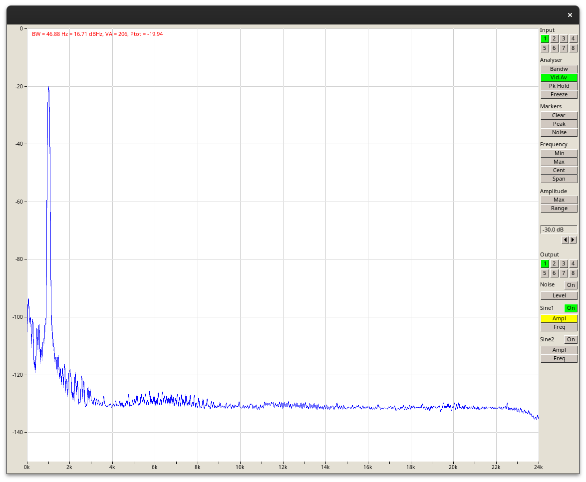Click the spectrum peak at -20 dB
This screenshot has height=482, width=586.
click(48, 87)
